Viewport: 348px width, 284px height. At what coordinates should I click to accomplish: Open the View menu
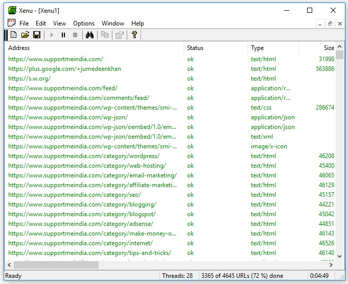click(59, 23)
